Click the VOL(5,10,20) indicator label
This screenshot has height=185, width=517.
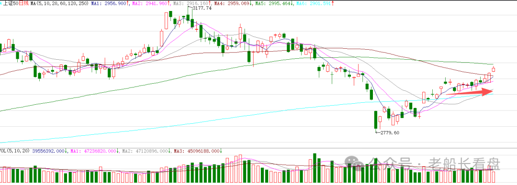pyautogui.click(x=15, y=151)
